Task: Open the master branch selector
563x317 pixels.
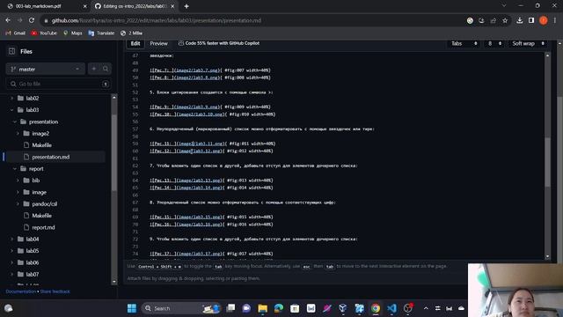Action: tap(45, 69)
